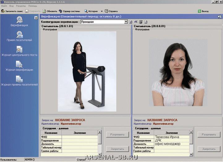
Task: Expand Конфигурации верификации combo box
Action: (x=126, y=22)
